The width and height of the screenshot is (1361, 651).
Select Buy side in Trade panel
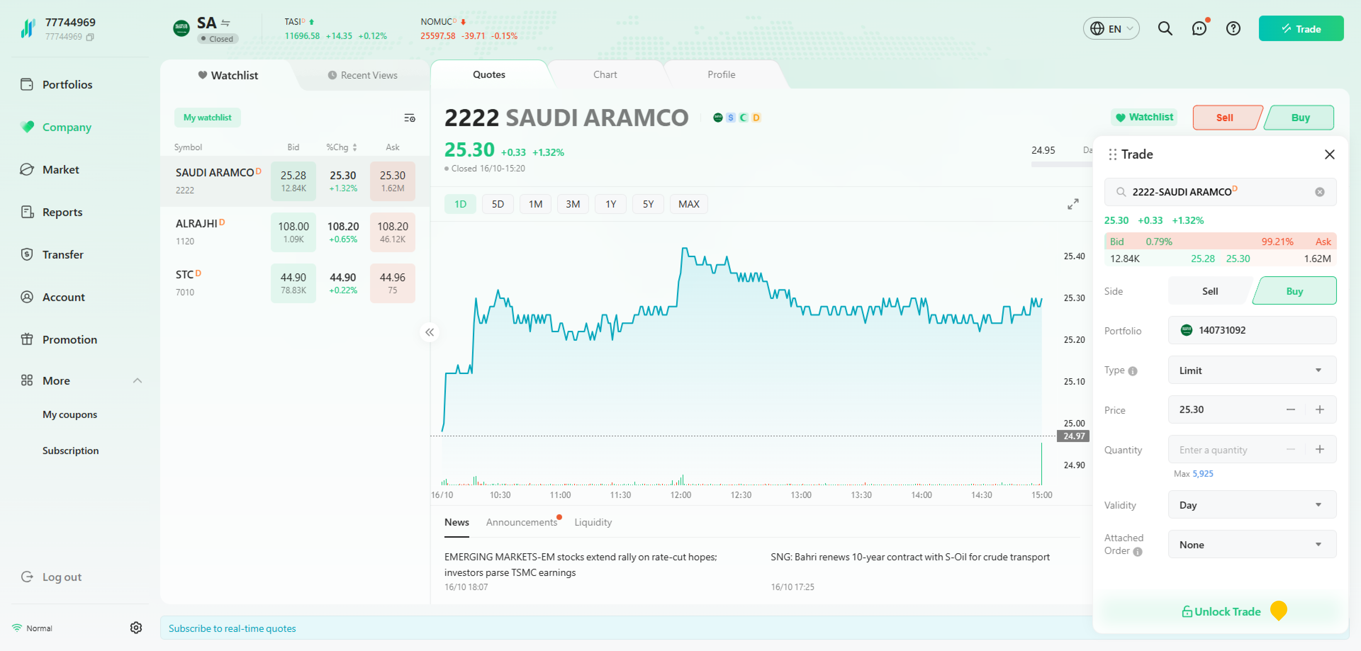[x=1294, y=291]
